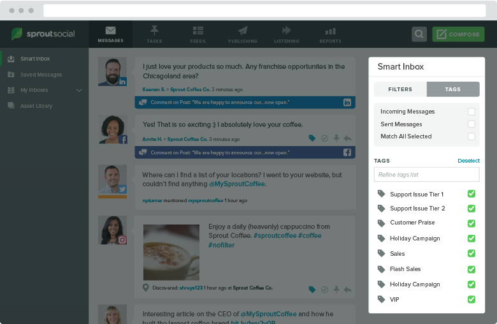497x324 pixels.
Task: Click Keenan S. name link
Action: coord(154,89)
